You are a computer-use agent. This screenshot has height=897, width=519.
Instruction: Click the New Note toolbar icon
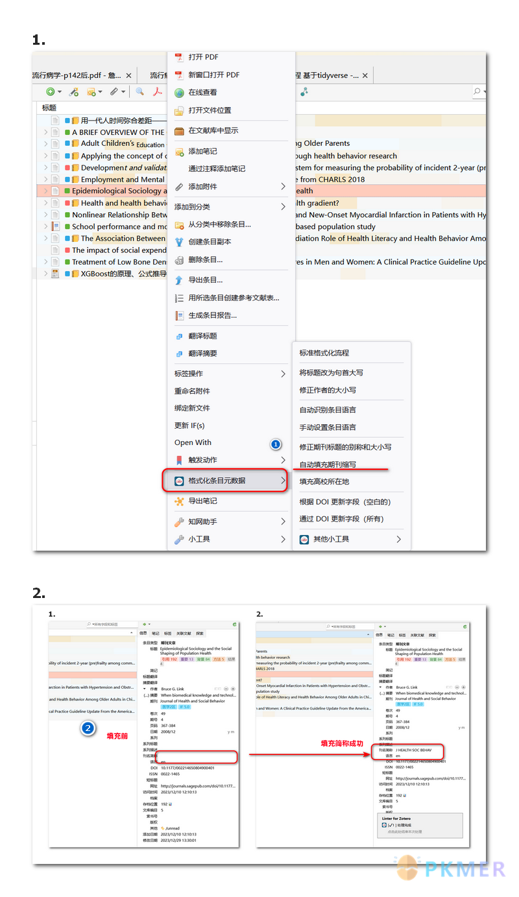91,92
